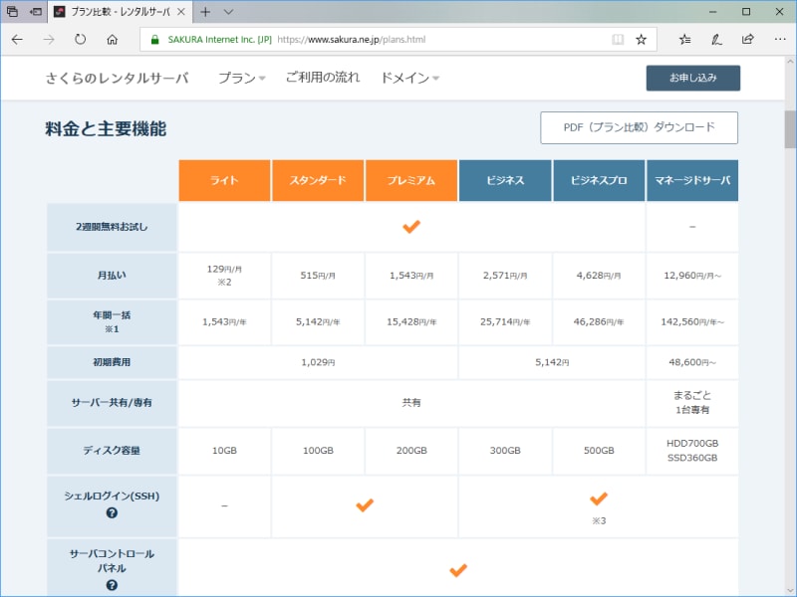Maximize the browser window

[x=746, y=12]
